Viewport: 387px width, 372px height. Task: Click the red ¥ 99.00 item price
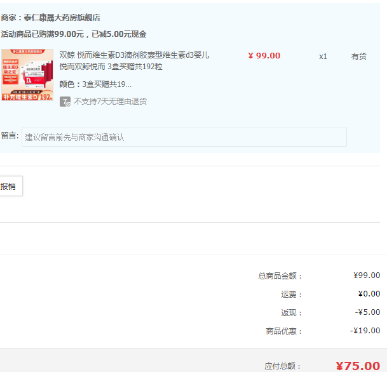[264, 56]
